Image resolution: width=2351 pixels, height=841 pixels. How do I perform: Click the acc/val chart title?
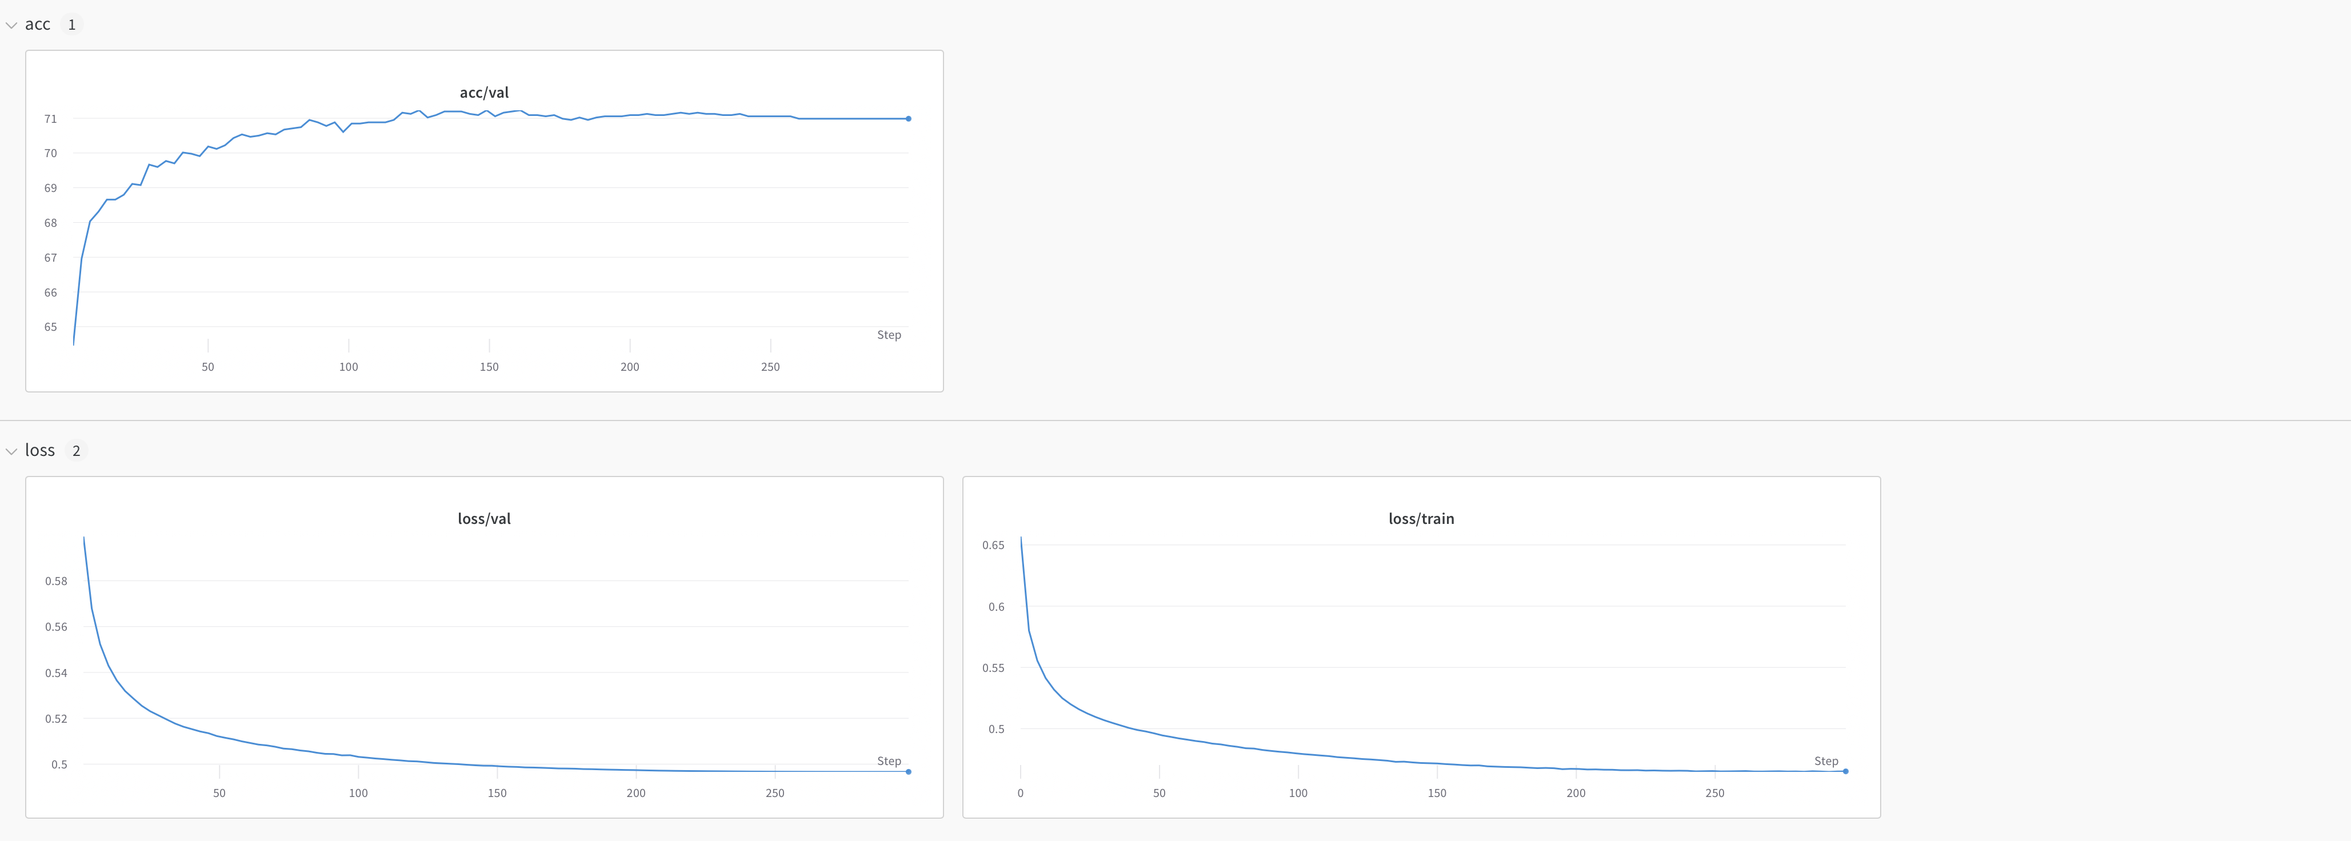click(x=483, y=92)
